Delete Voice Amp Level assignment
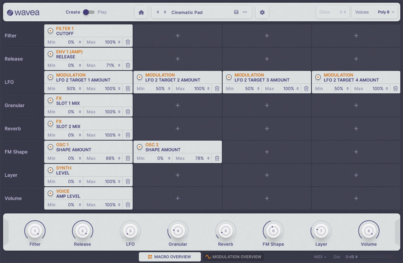Image resolution: width=403 pixels, height=263 pixels. (128, 205)
